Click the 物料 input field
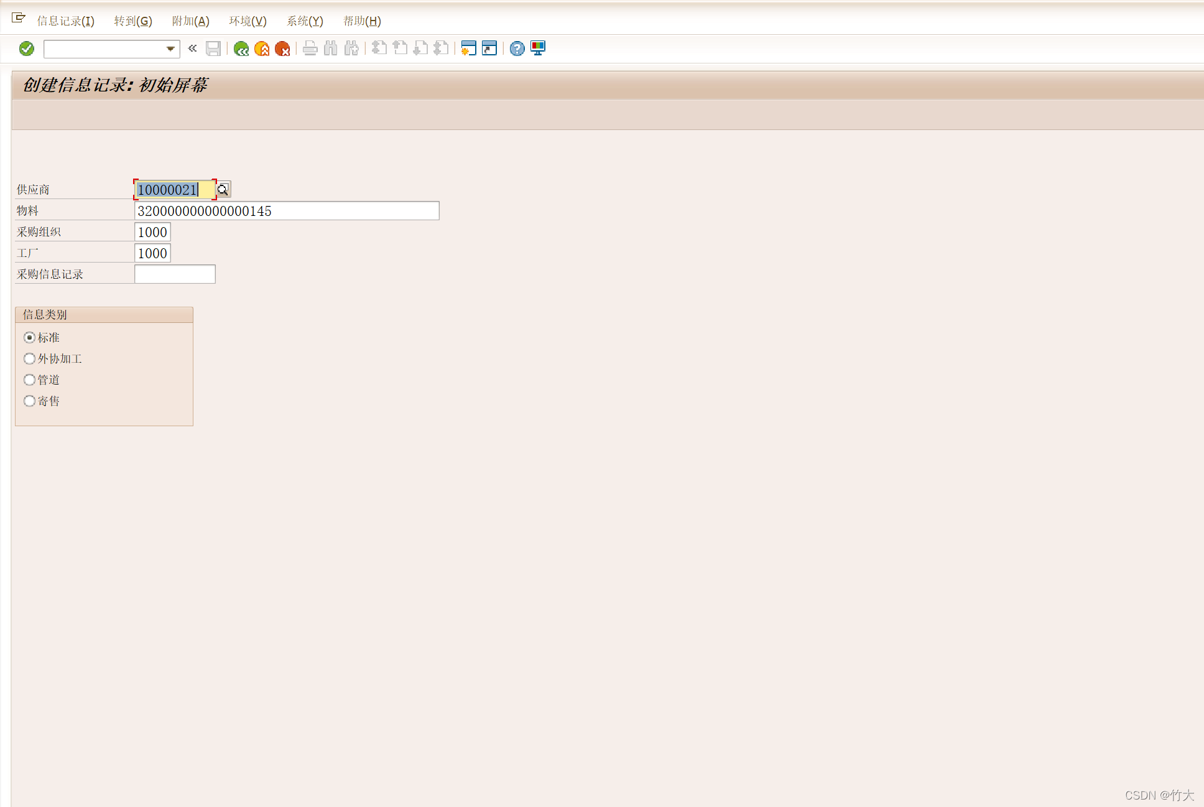The height and width of the screenshot is (807, 1204). pos(286,211)
